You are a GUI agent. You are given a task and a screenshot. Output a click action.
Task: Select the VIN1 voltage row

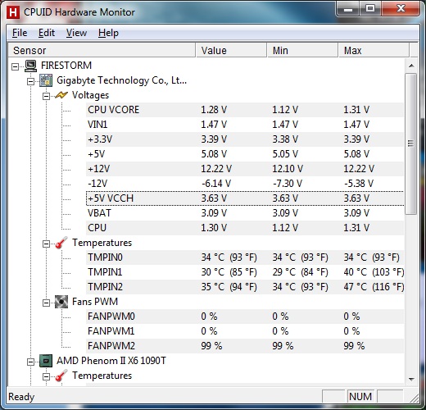pos(245,125)
